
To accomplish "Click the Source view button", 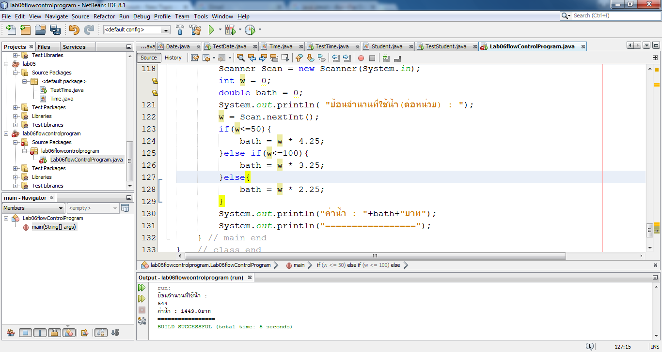I will point(149,58).
